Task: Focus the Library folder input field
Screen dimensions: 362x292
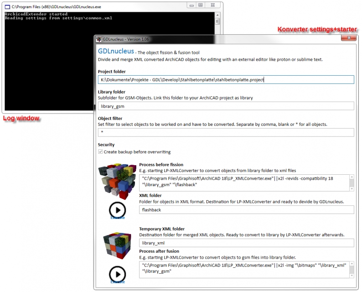Action: [x=226, y=106]
